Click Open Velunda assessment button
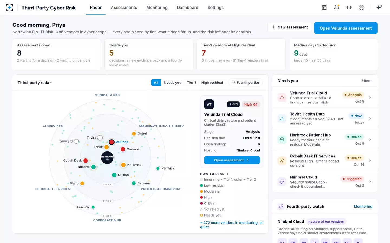 coord(346,28)
